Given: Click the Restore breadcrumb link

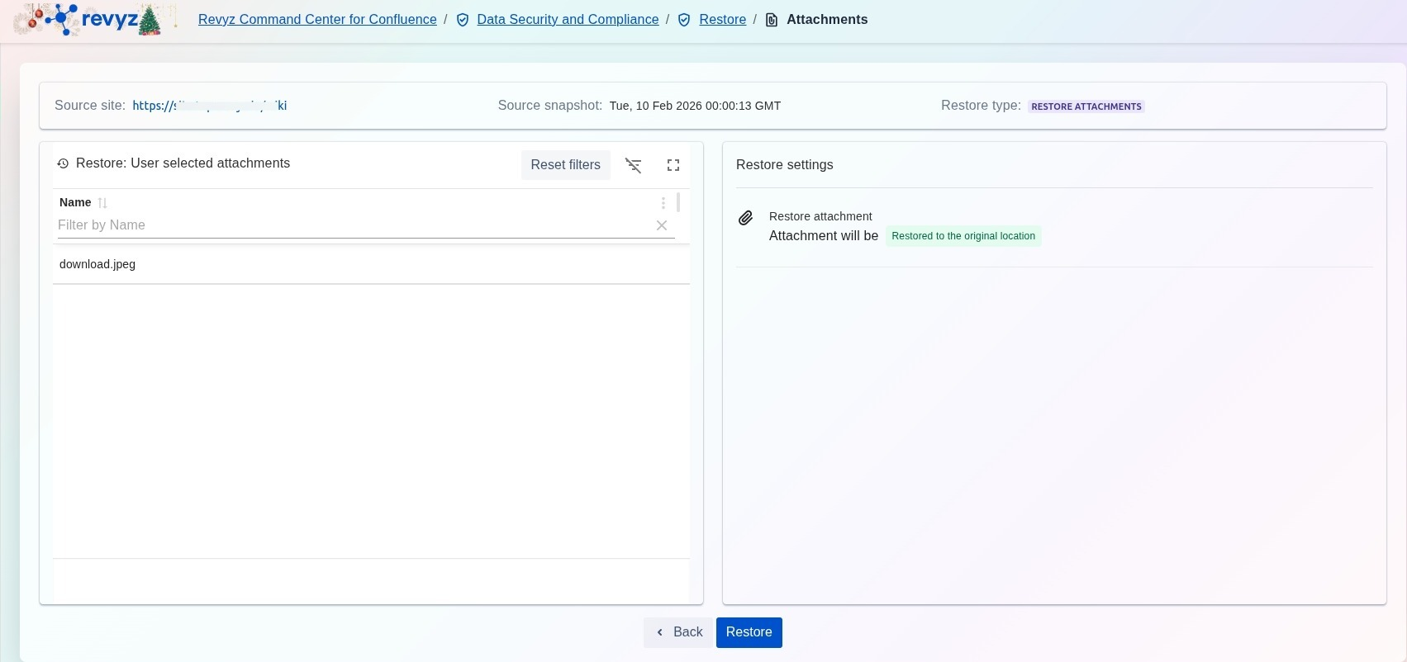Looking at the screenshot, I should click(722, 20).
